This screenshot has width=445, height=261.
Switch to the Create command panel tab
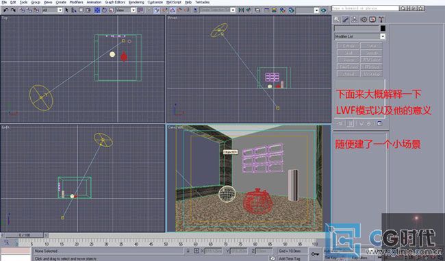337,19
